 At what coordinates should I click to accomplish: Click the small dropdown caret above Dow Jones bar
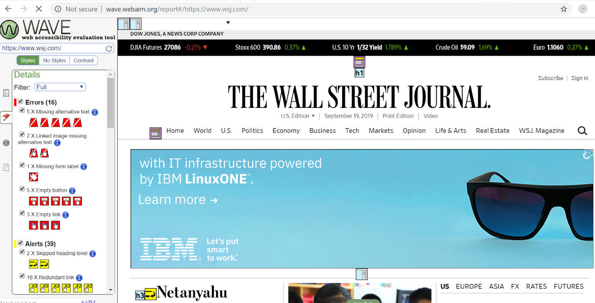[228, 23]
